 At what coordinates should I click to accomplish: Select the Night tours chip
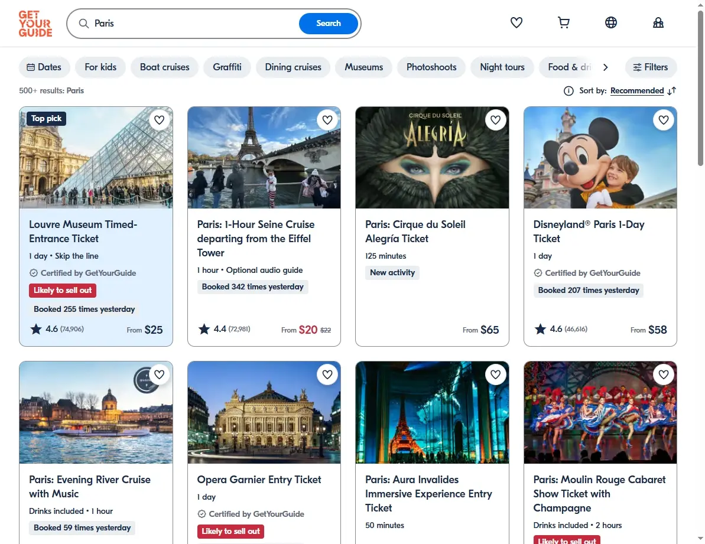[502, 67]
